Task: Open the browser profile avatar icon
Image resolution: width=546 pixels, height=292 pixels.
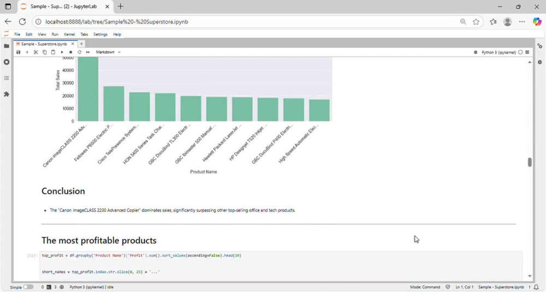Action: coord(507,22)
